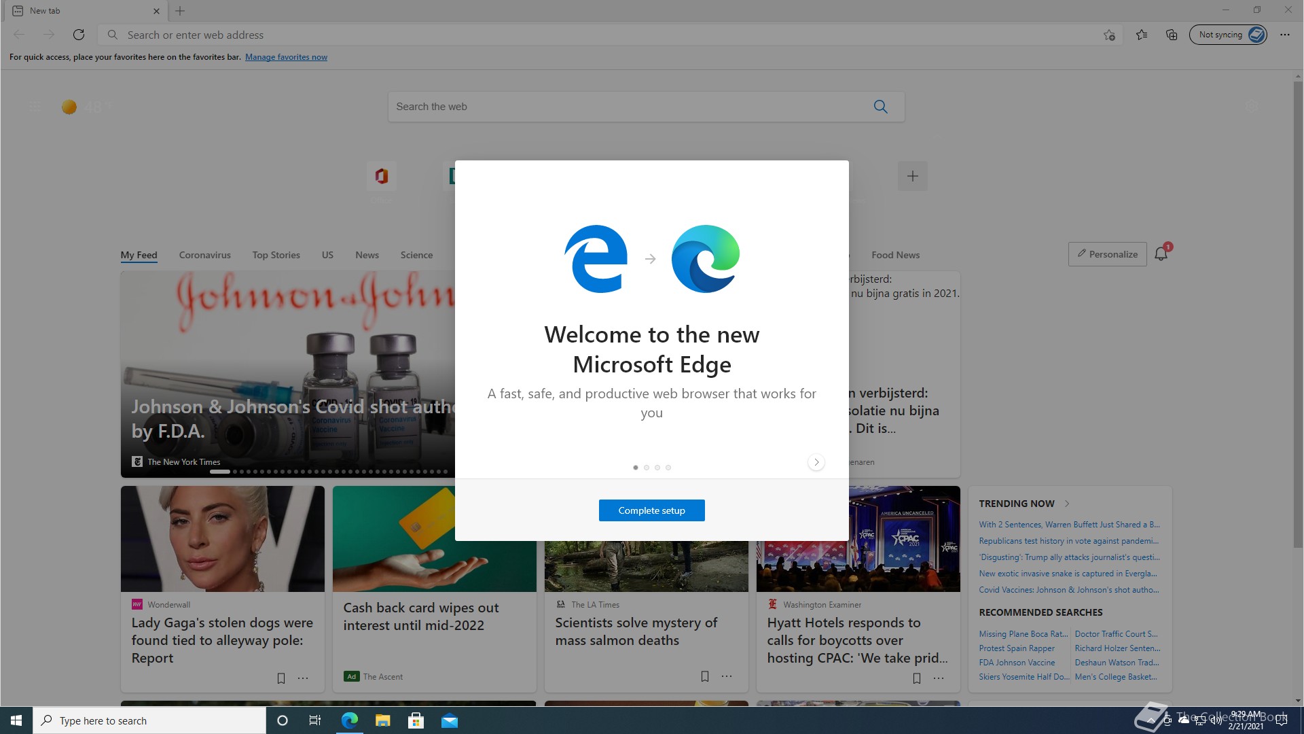The height and width of the screenshot is (734, 1304).
Task: Open the Collections icon
Action: click(x=1172, y=35)
